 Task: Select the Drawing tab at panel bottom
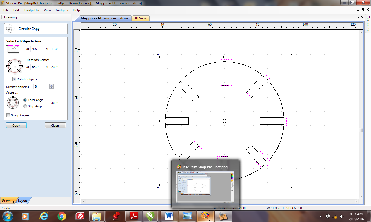pos(8,200)
